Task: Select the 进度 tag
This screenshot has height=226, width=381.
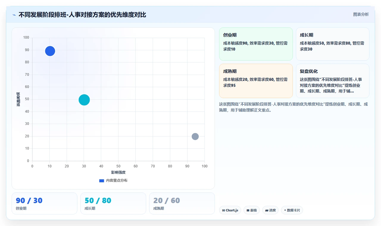Action: tap(270, 210)
